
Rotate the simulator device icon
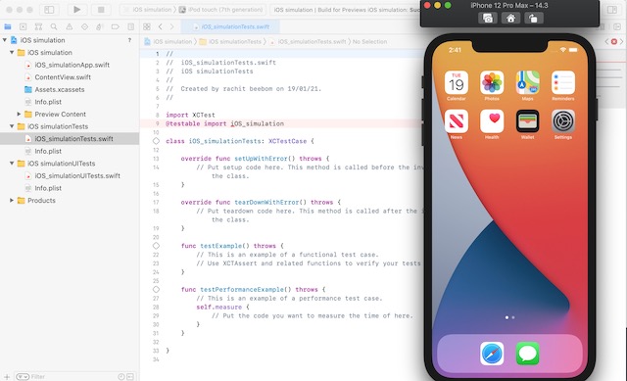[x=533, y=18]
